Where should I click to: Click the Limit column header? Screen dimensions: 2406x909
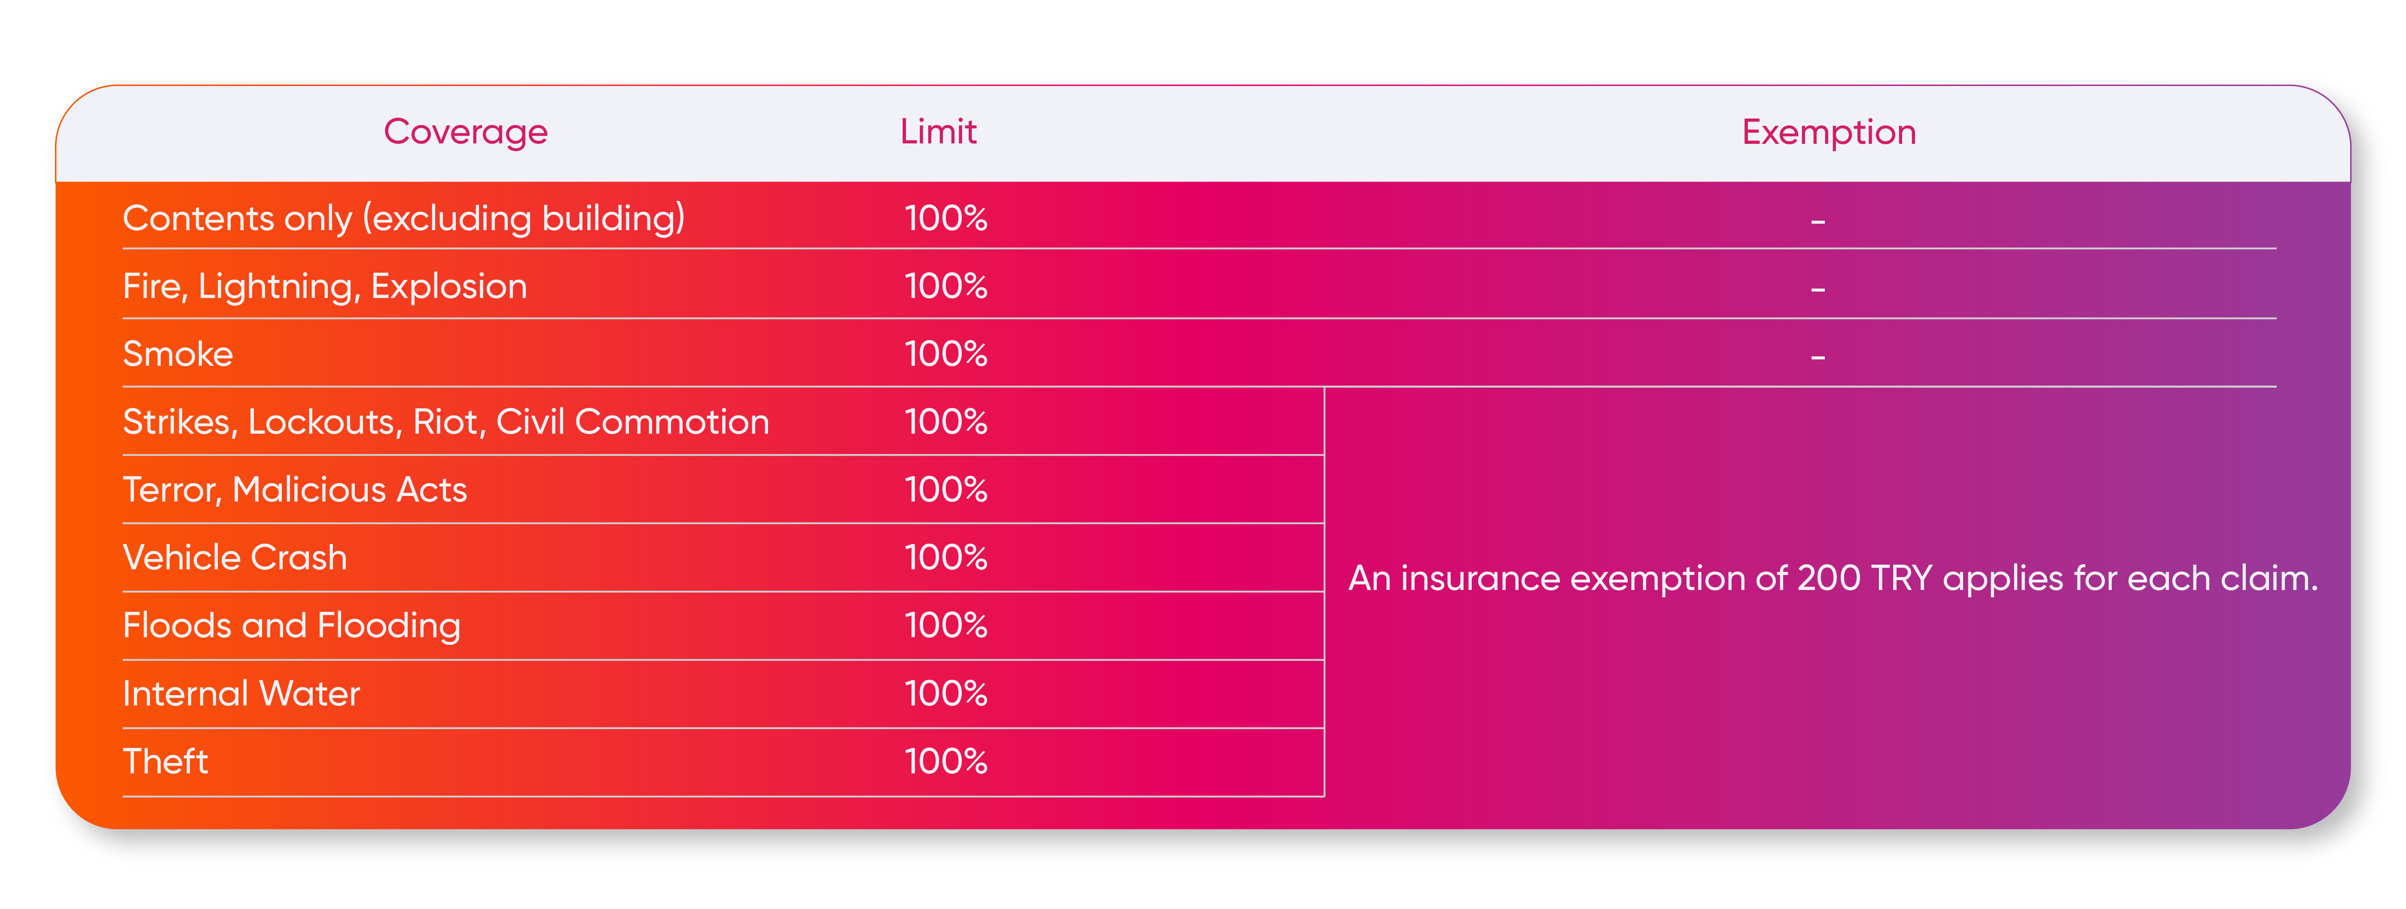938,131
